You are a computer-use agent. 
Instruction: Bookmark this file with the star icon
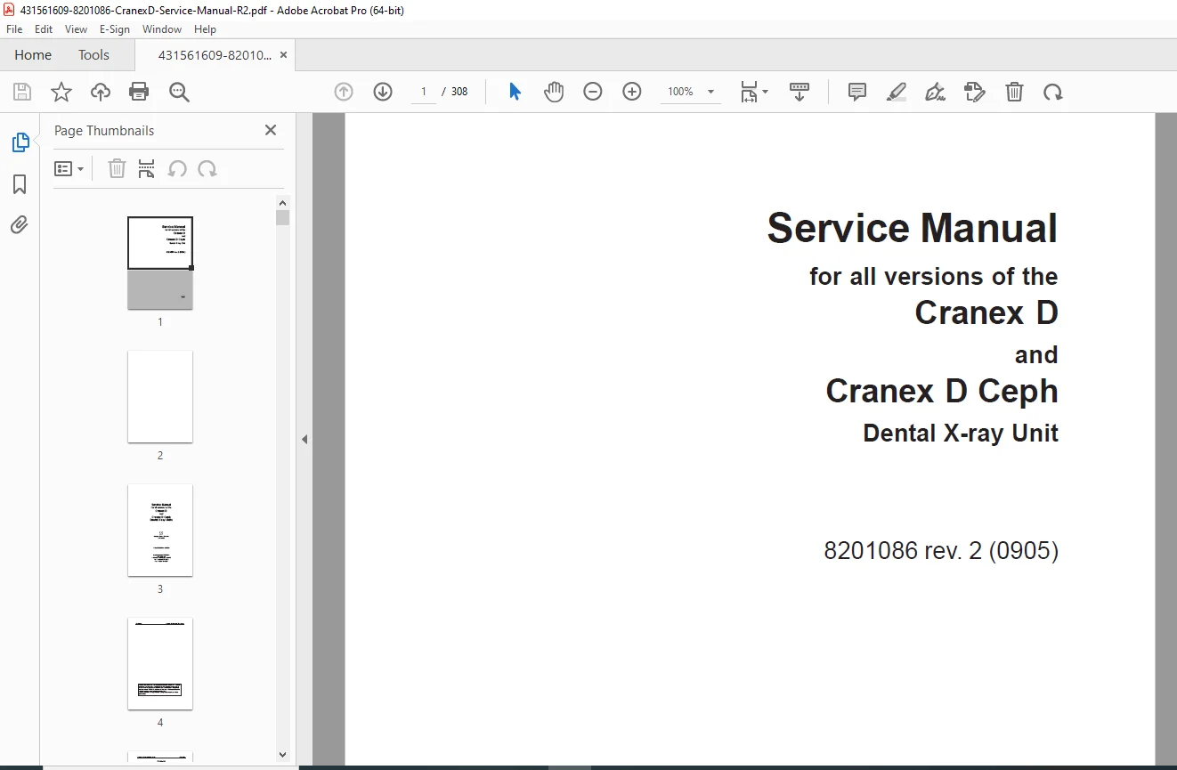61,92
